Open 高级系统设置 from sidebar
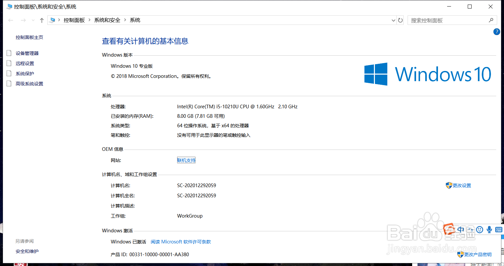This screenshot has height=266, width=504. coord(29,84)
